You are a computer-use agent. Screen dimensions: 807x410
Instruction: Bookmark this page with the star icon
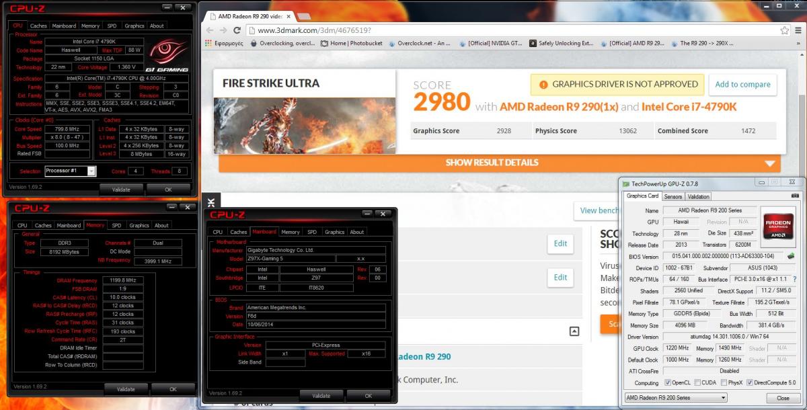(x=784, y=30)
